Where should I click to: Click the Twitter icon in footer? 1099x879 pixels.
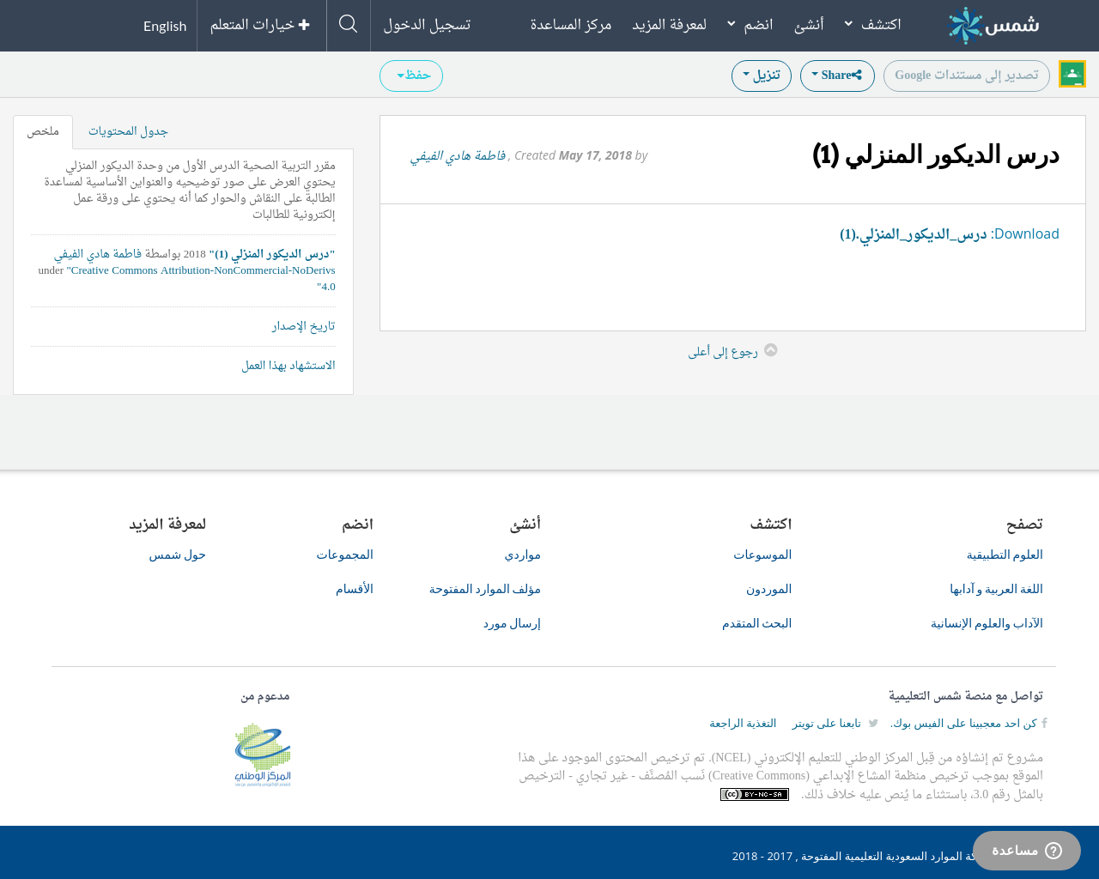pyautogui.click(x=873, y=724)
